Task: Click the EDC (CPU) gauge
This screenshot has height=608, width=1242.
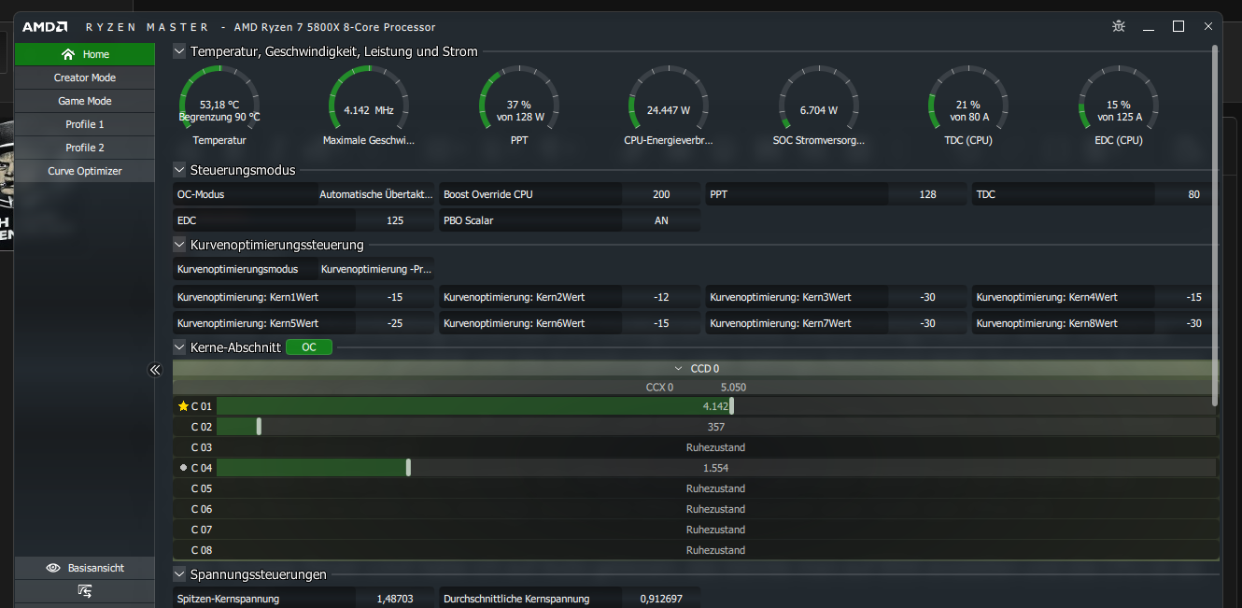Action: 1119,106
